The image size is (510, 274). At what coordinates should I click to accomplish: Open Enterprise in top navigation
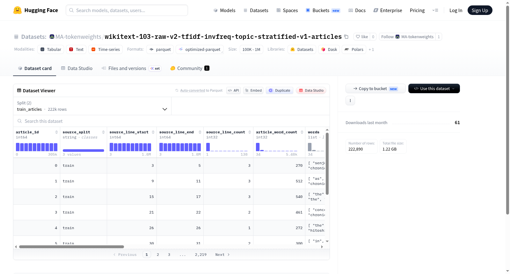tap(388, 10)
